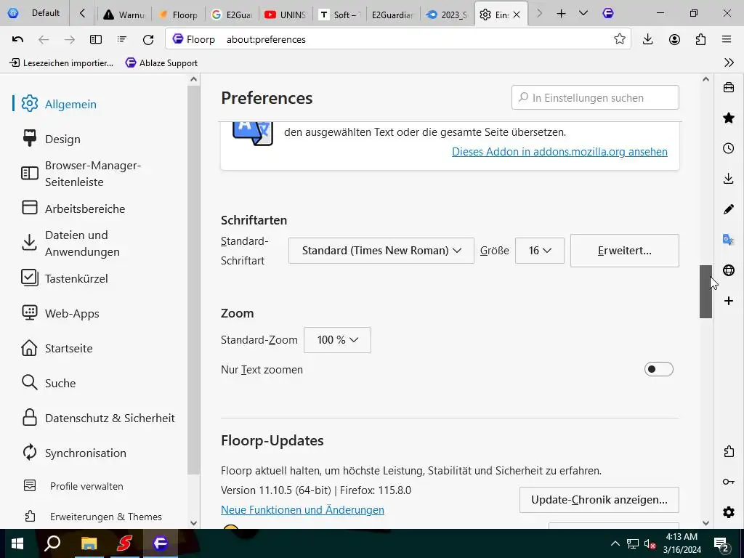Screen dimensions: 744x558
Task: Open bookmarks star in right sidebar
Action: tap(728, 118)
